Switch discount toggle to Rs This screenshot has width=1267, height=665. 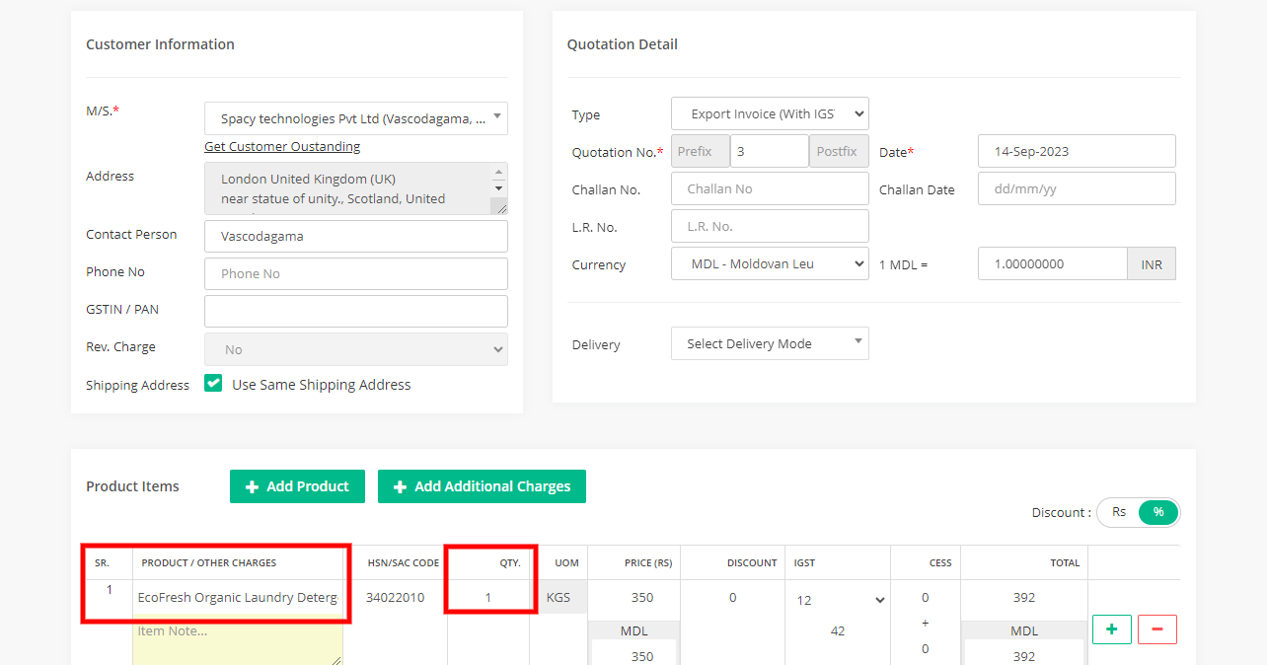pos(1119,512)
